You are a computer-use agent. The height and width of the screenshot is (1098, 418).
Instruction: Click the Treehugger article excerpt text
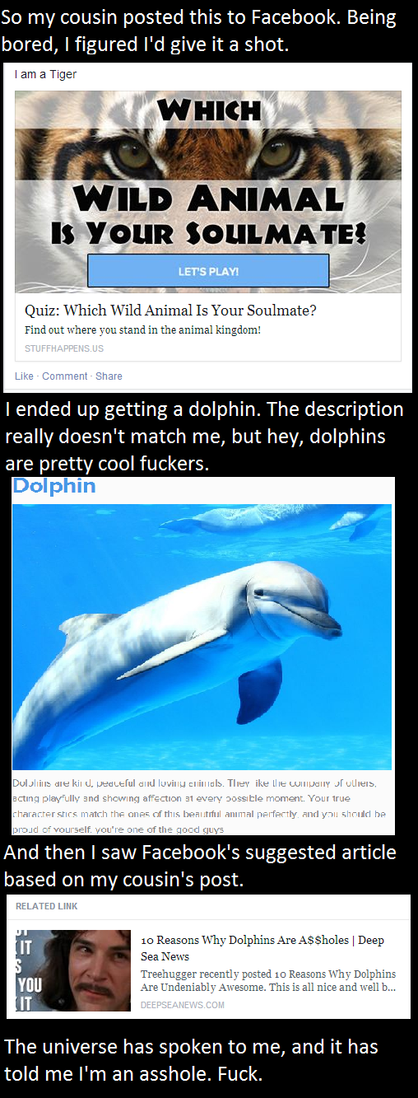tap(269, 980)
